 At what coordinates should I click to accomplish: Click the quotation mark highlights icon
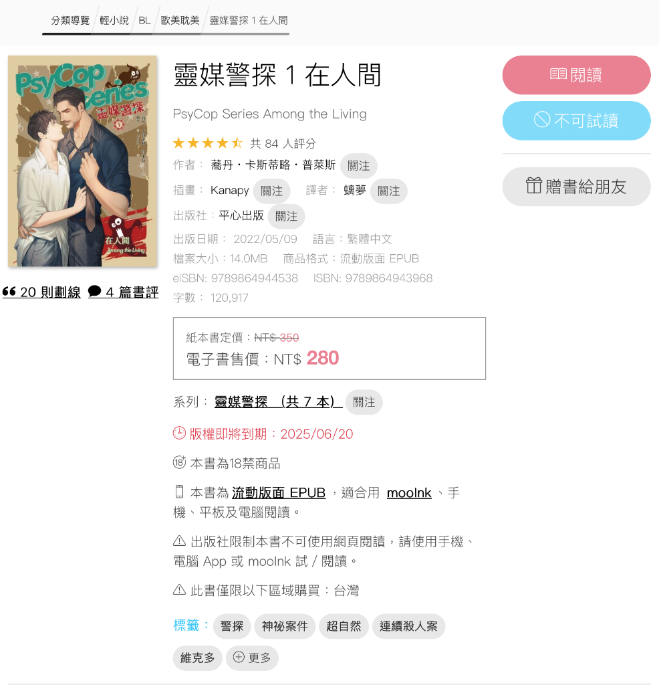point(9,292)
